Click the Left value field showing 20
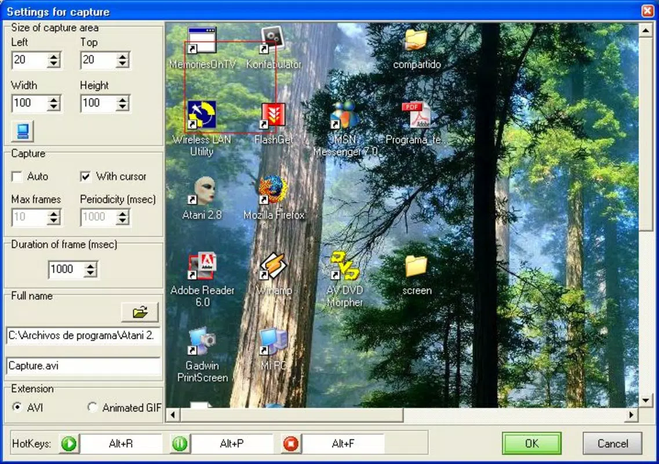The width and height of the screenshot is (659, 464). click(x=29, y=60)
